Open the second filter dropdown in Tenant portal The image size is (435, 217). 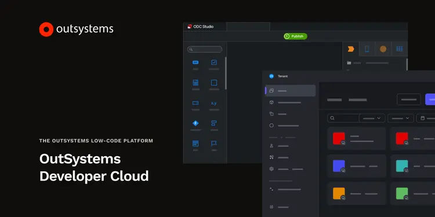401,118
